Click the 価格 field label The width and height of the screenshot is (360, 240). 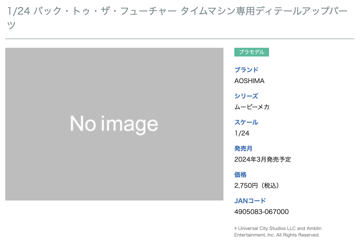240,175
